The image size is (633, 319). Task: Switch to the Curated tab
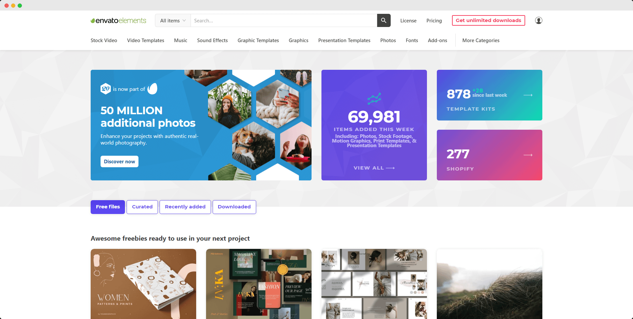click(x=142, y=207)
